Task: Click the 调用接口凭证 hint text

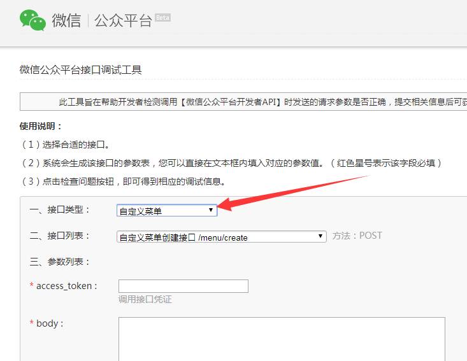Action: [x=145, y=299]
